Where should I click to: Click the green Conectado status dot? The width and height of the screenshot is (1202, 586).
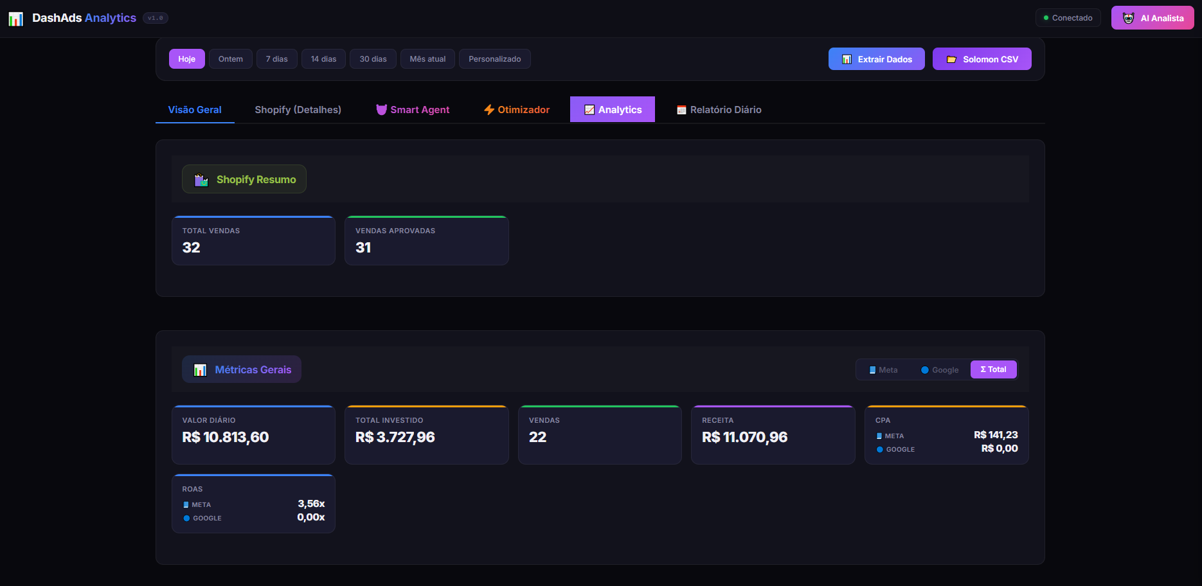click(1046, 18)
